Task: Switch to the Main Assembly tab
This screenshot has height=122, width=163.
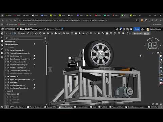Action: (65, 107)
